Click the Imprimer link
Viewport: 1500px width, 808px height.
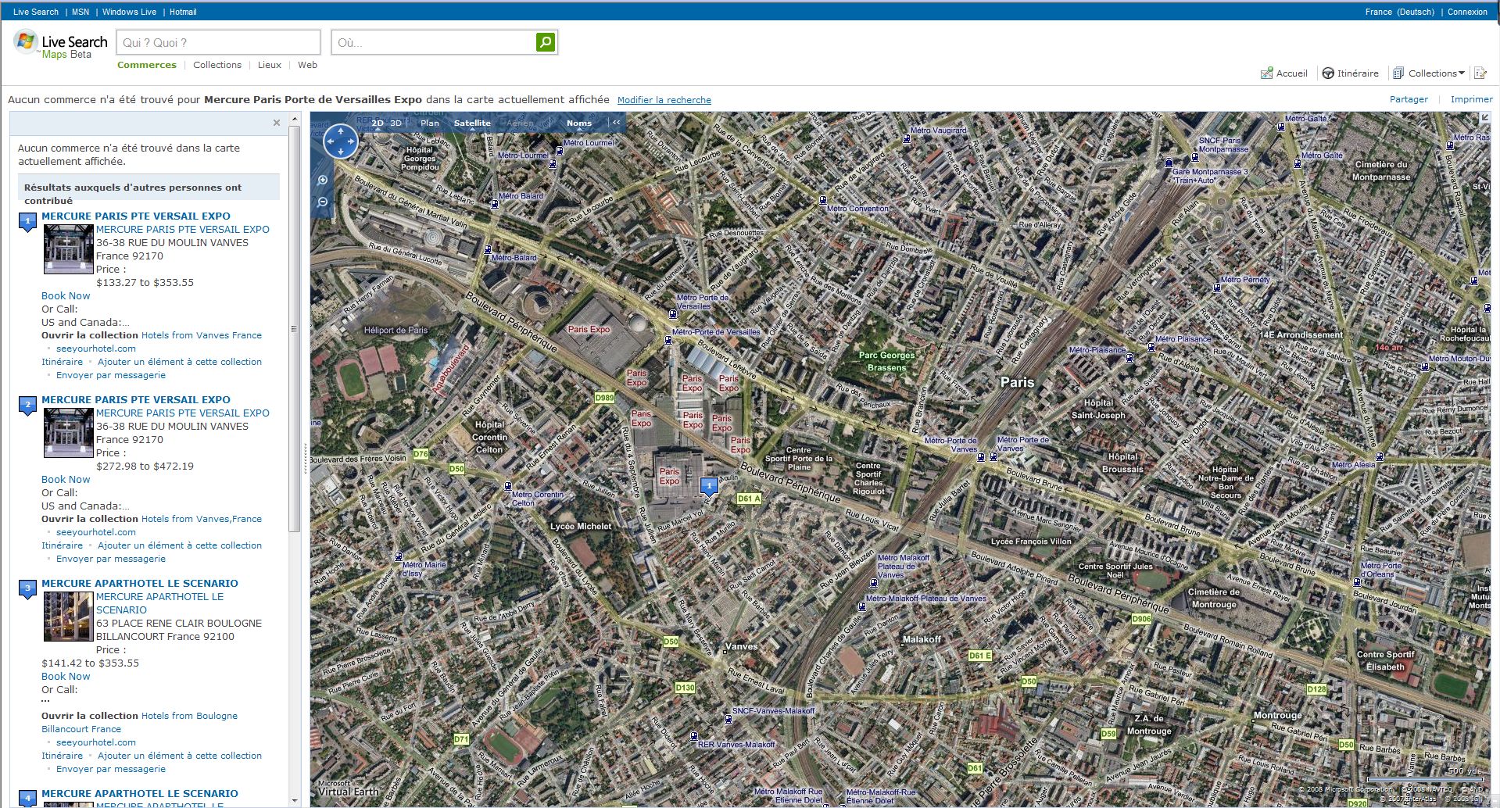[x=1472, y=99]
